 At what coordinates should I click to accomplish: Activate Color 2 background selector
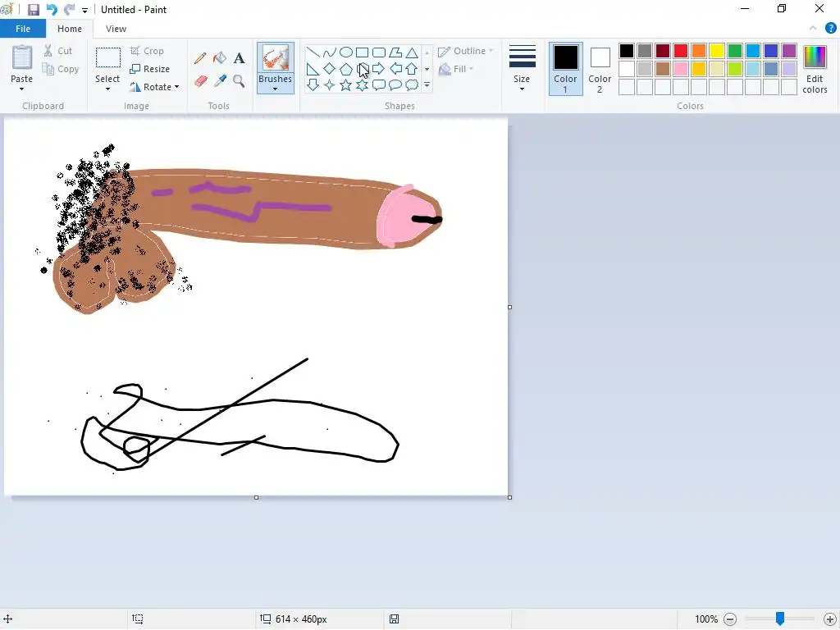pyautogui.click(x=600, y=69)
